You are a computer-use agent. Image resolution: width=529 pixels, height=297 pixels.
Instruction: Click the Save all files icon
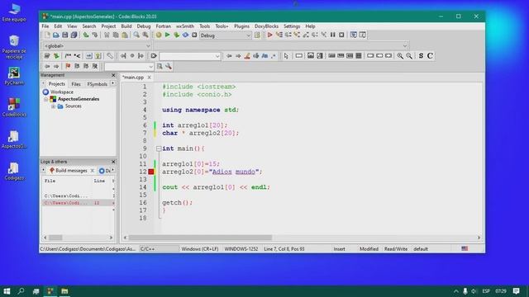(x=74, y=35)
